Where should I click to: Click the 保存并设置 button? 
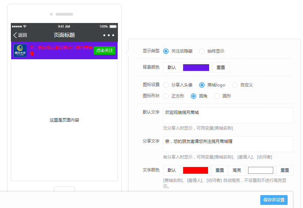click(x=274, y=200)
